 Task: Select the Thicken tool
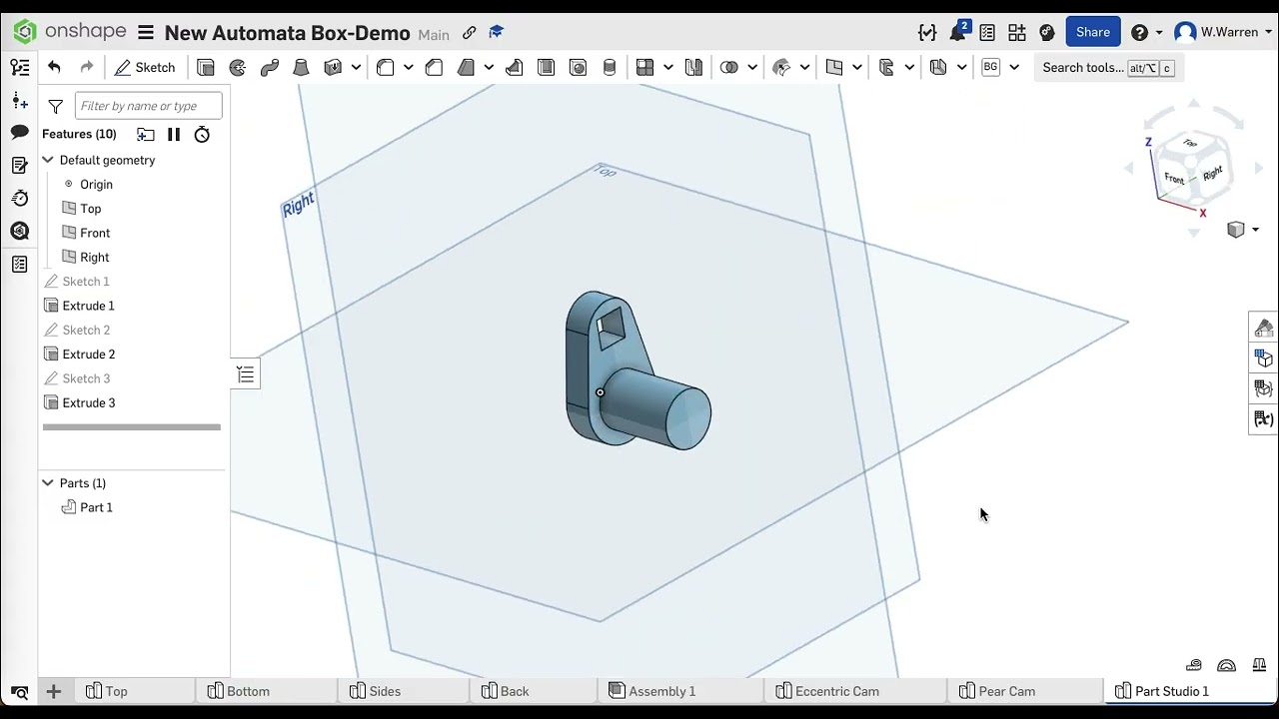[333, 67]
